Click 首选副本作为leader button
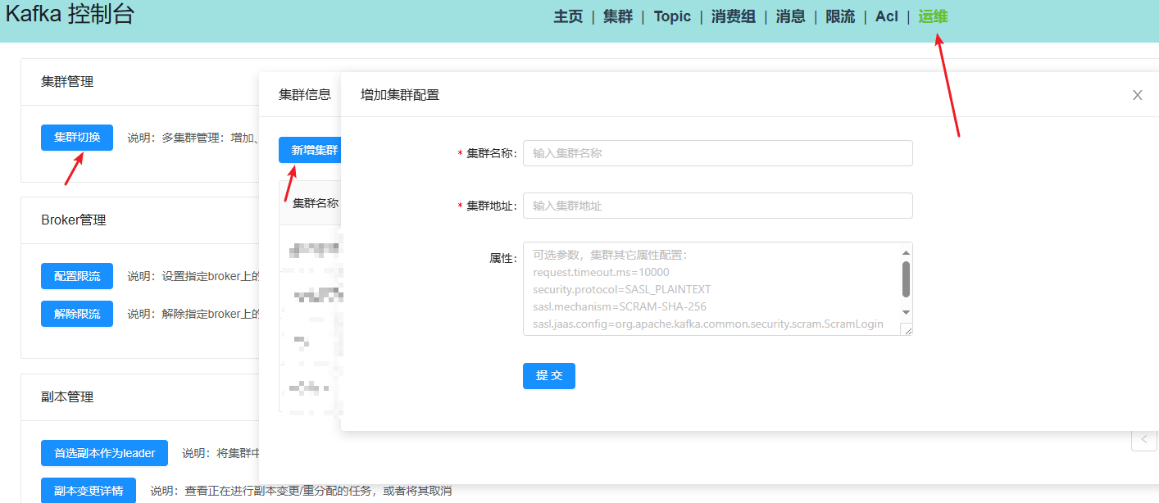This screenshot has width=1159, height=503. click(x=104, y=453)
